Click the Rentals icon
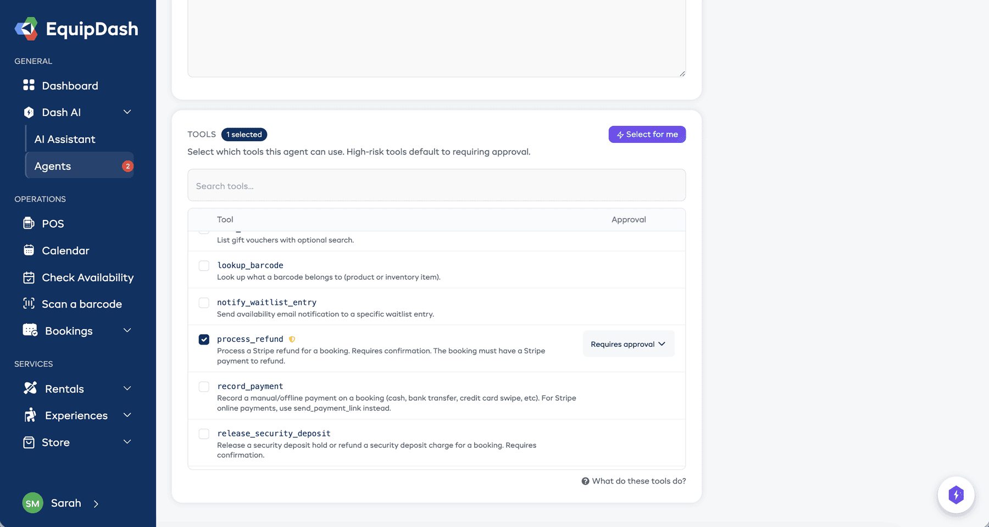This screenshot has width=989, height=527. click(31, 388)
